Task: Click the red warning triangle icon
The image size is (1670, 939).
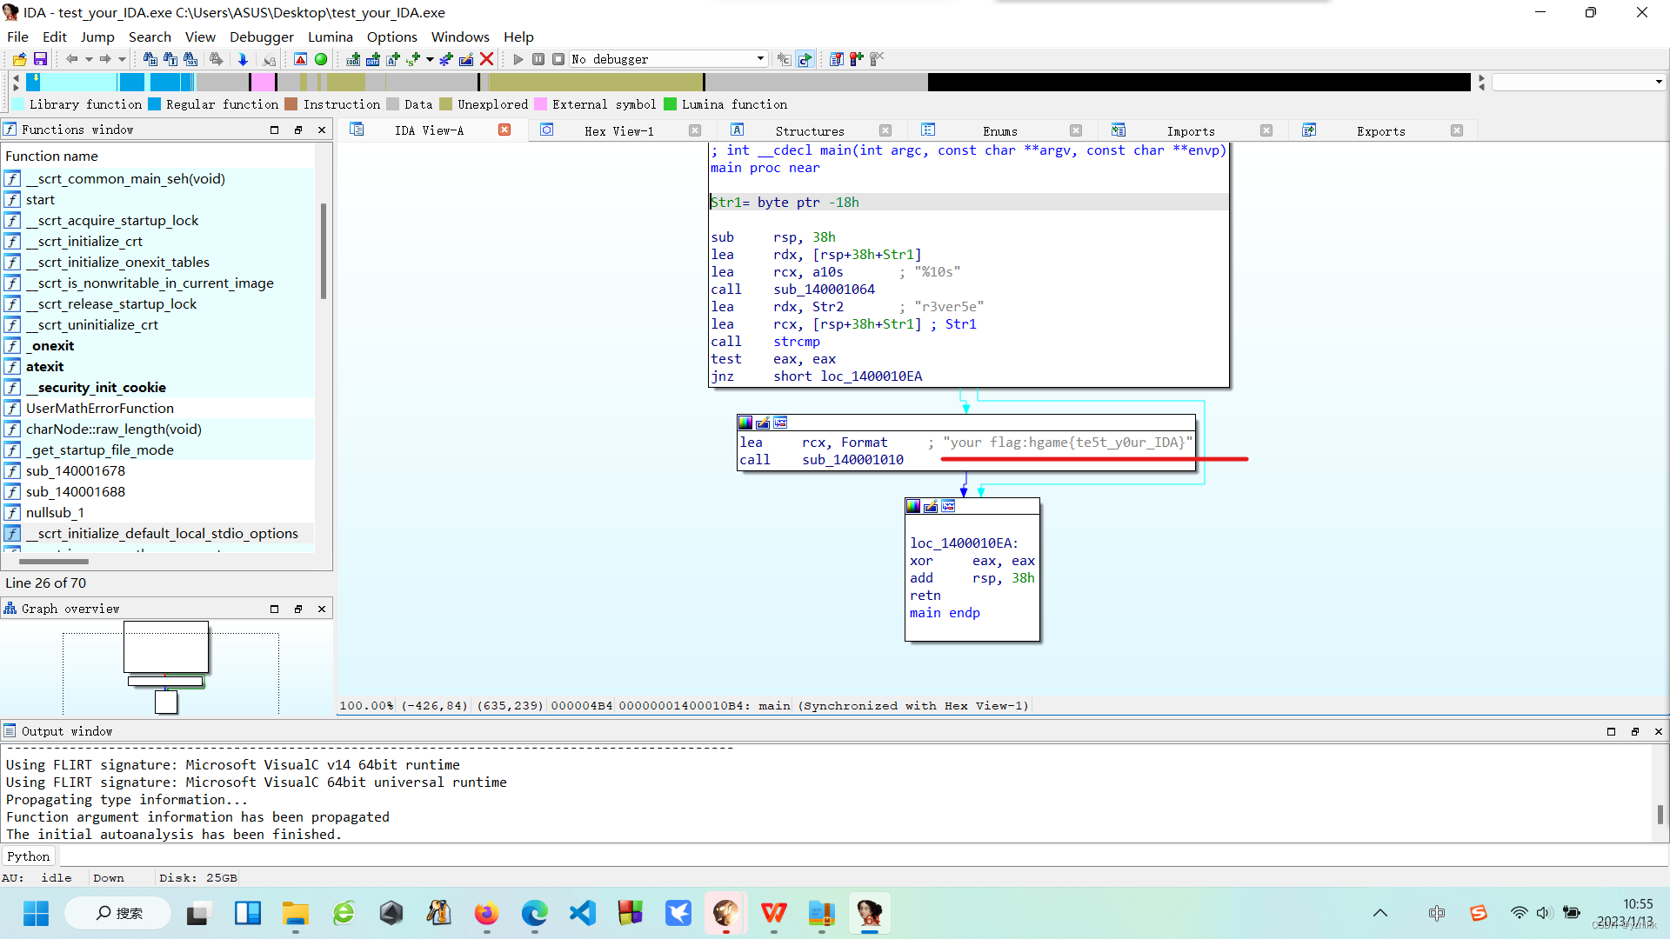Action: pos(300,59)
